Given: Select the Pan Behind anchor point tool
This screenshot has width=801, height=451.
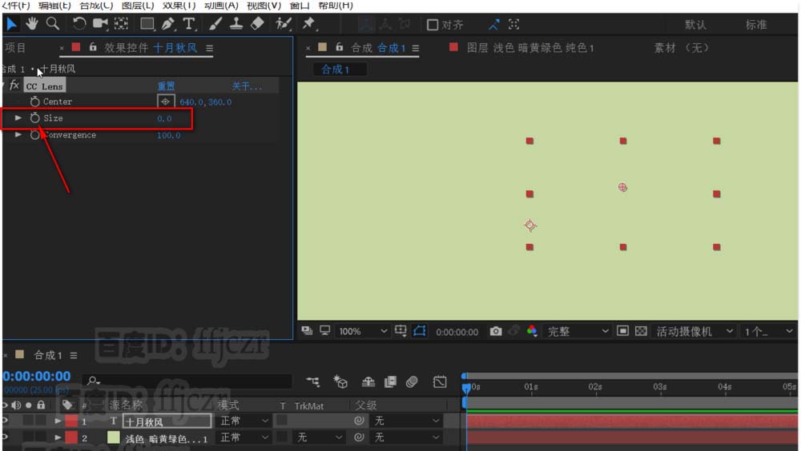Looking at the screenshot, I should 121,23.
